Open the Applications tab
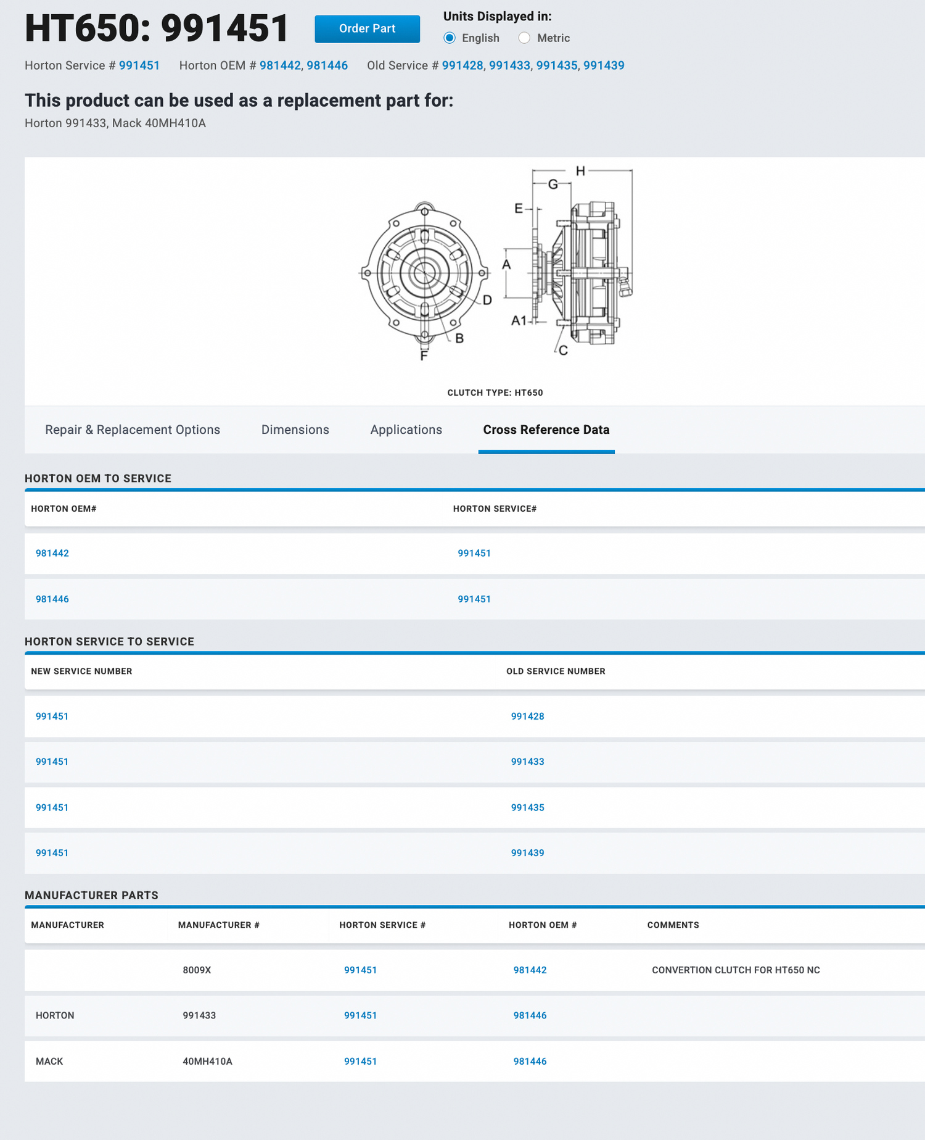 (x=406, y=430)
